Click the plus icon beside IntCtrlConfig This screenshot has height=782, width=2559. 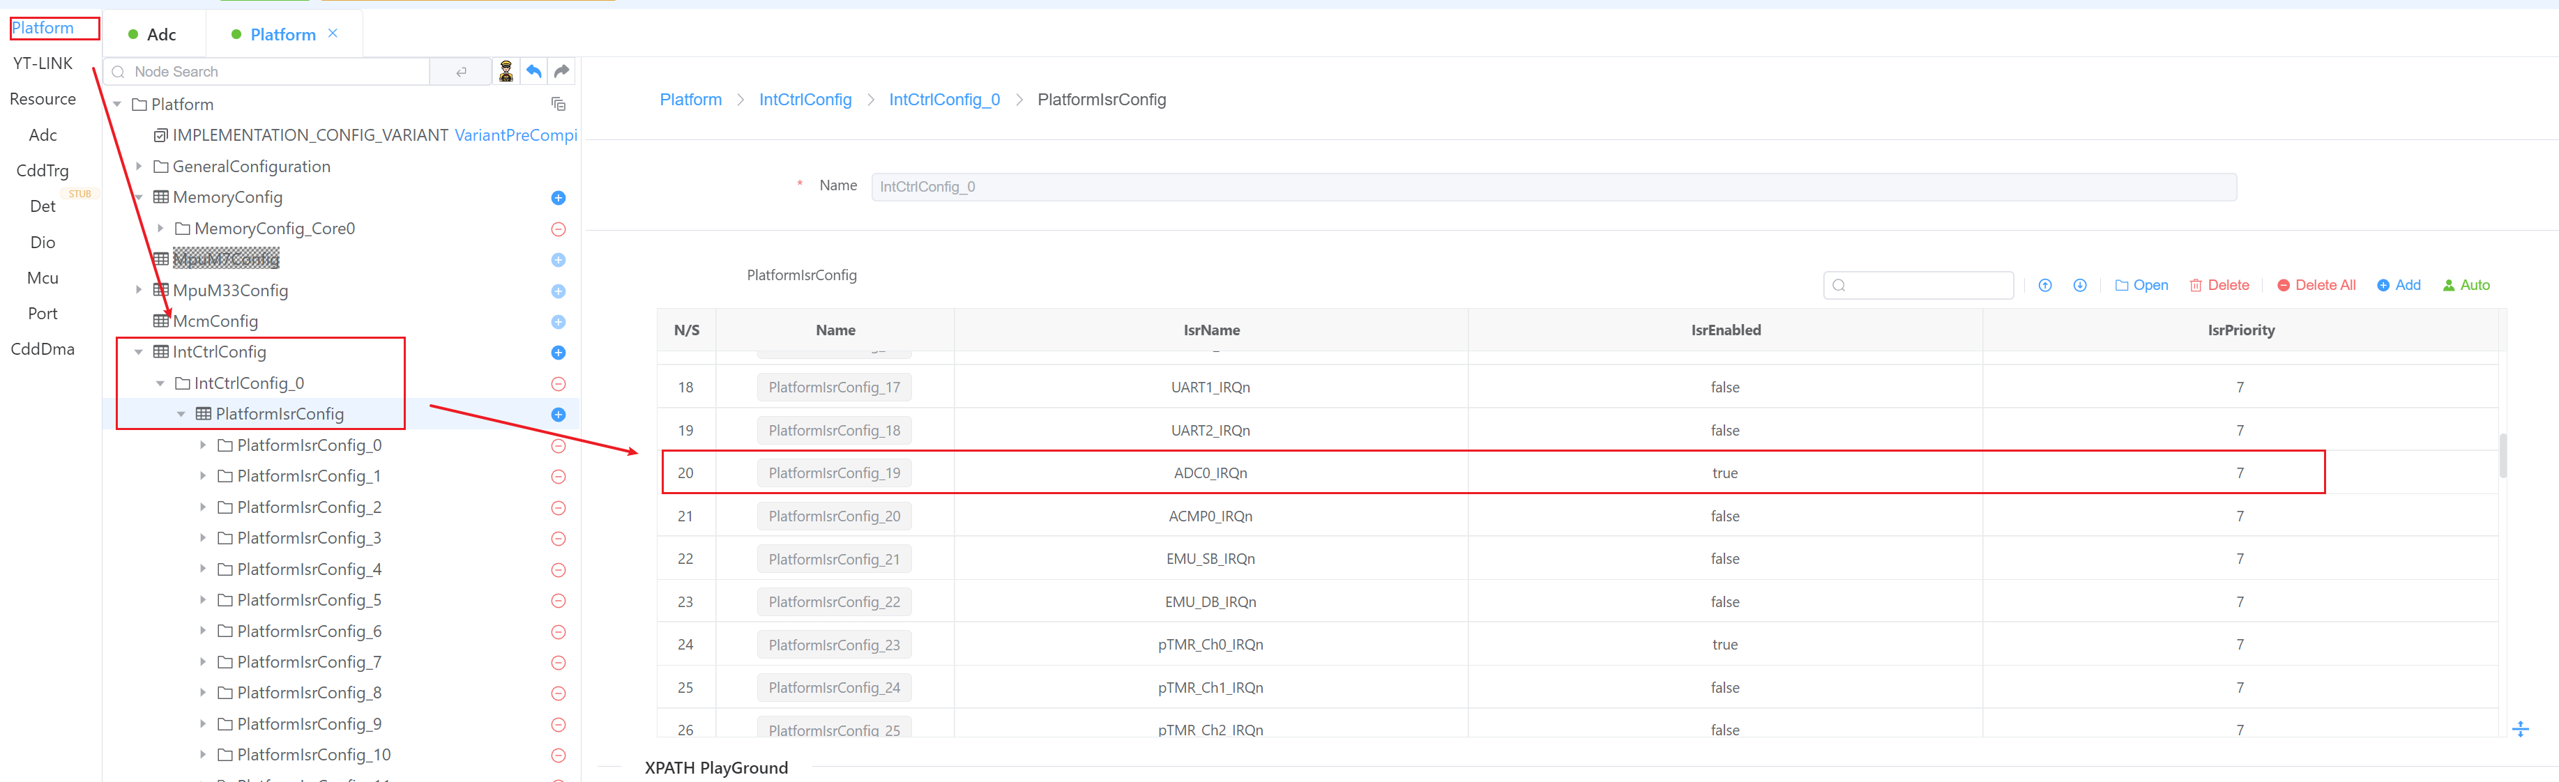559,352
